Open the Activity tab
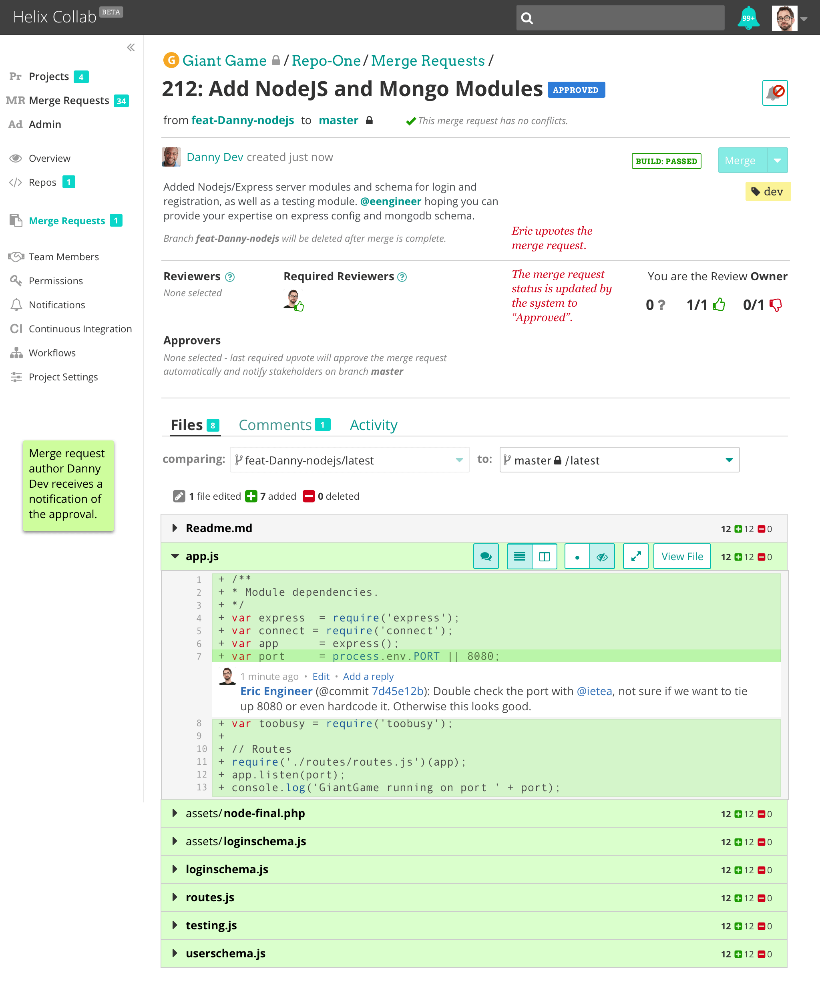The width and height of the screenshot is (820, 1003). point(373,425)
